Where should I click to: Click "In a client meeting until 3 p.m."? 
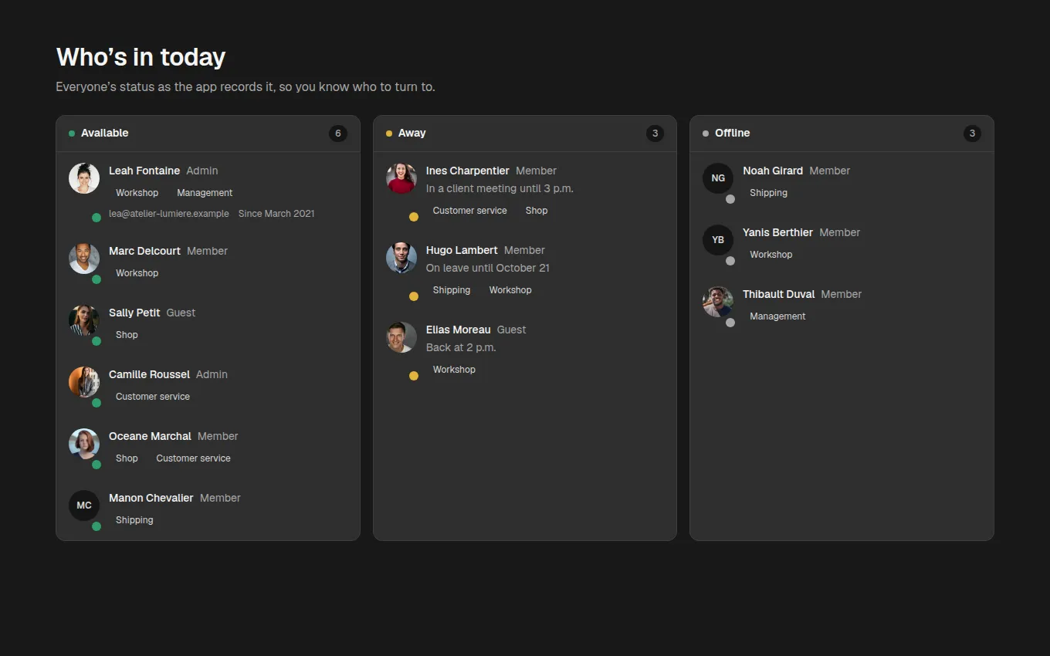point(500,188)
